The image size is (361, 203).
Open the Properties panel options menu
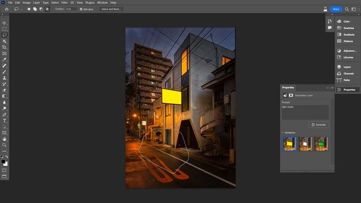(332, 88)
